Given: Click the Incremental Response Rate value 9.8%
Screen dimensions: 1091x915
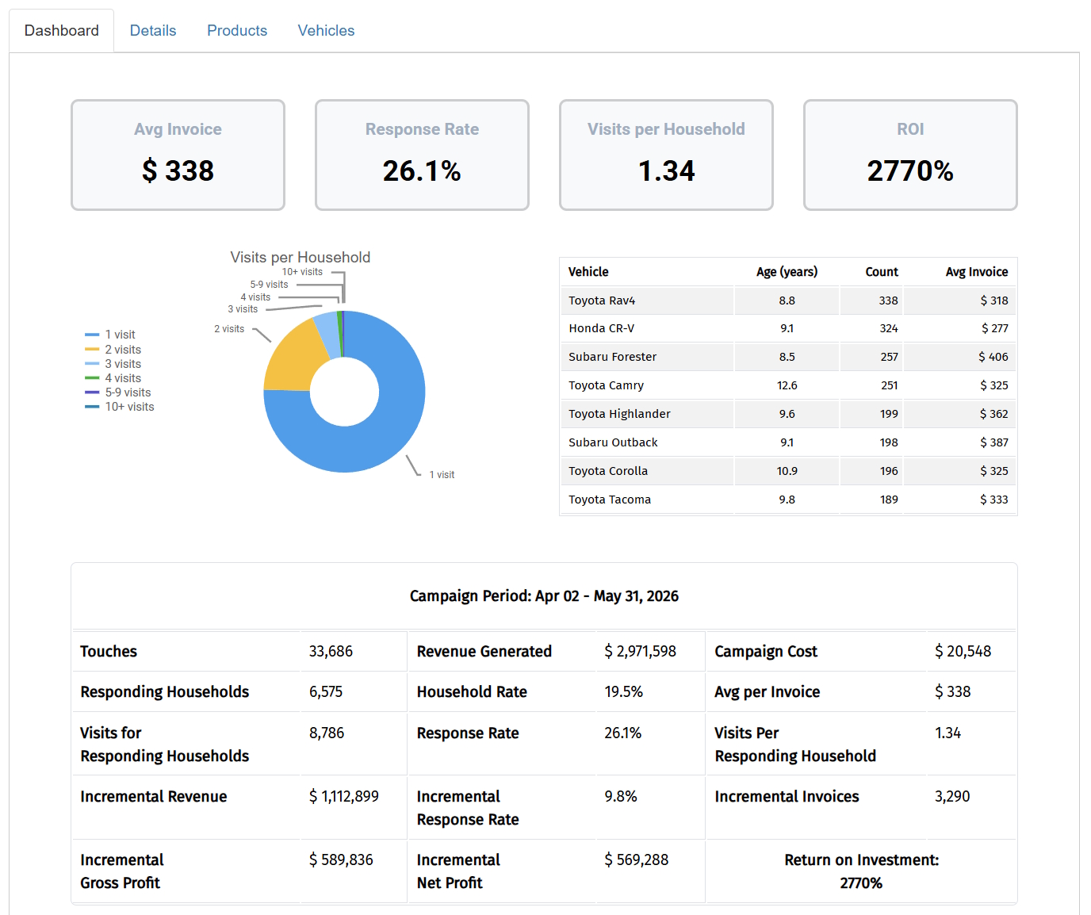Looking at the screenshot, I should coord(621,797).
